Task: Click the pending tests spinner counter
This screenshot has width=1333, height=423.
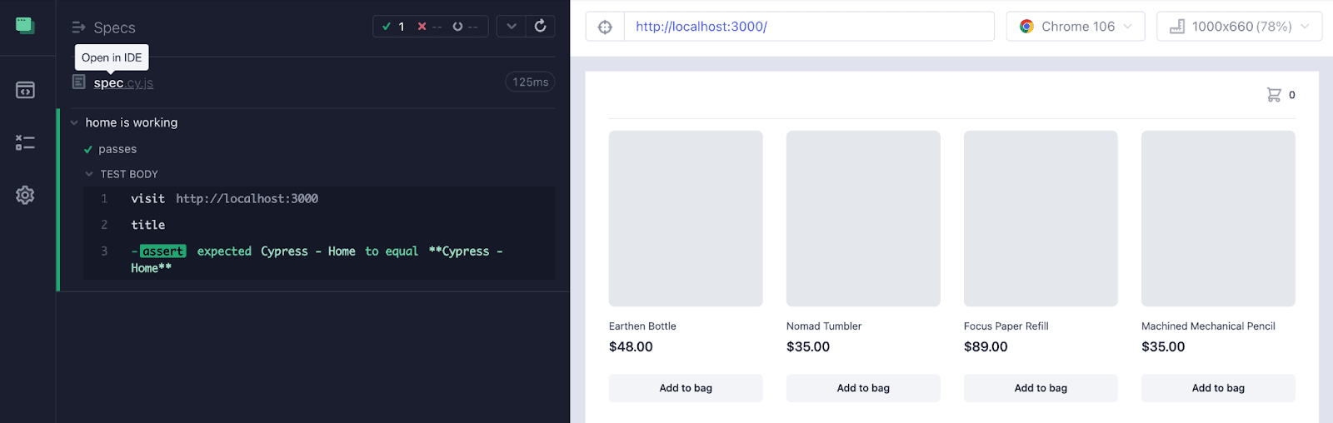Action: 465,27
